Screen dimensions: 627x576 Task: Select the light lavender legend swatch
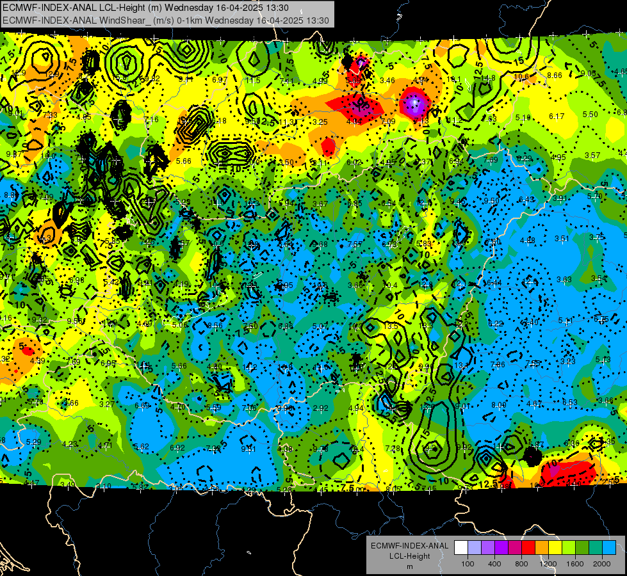(x=475, y=548)
